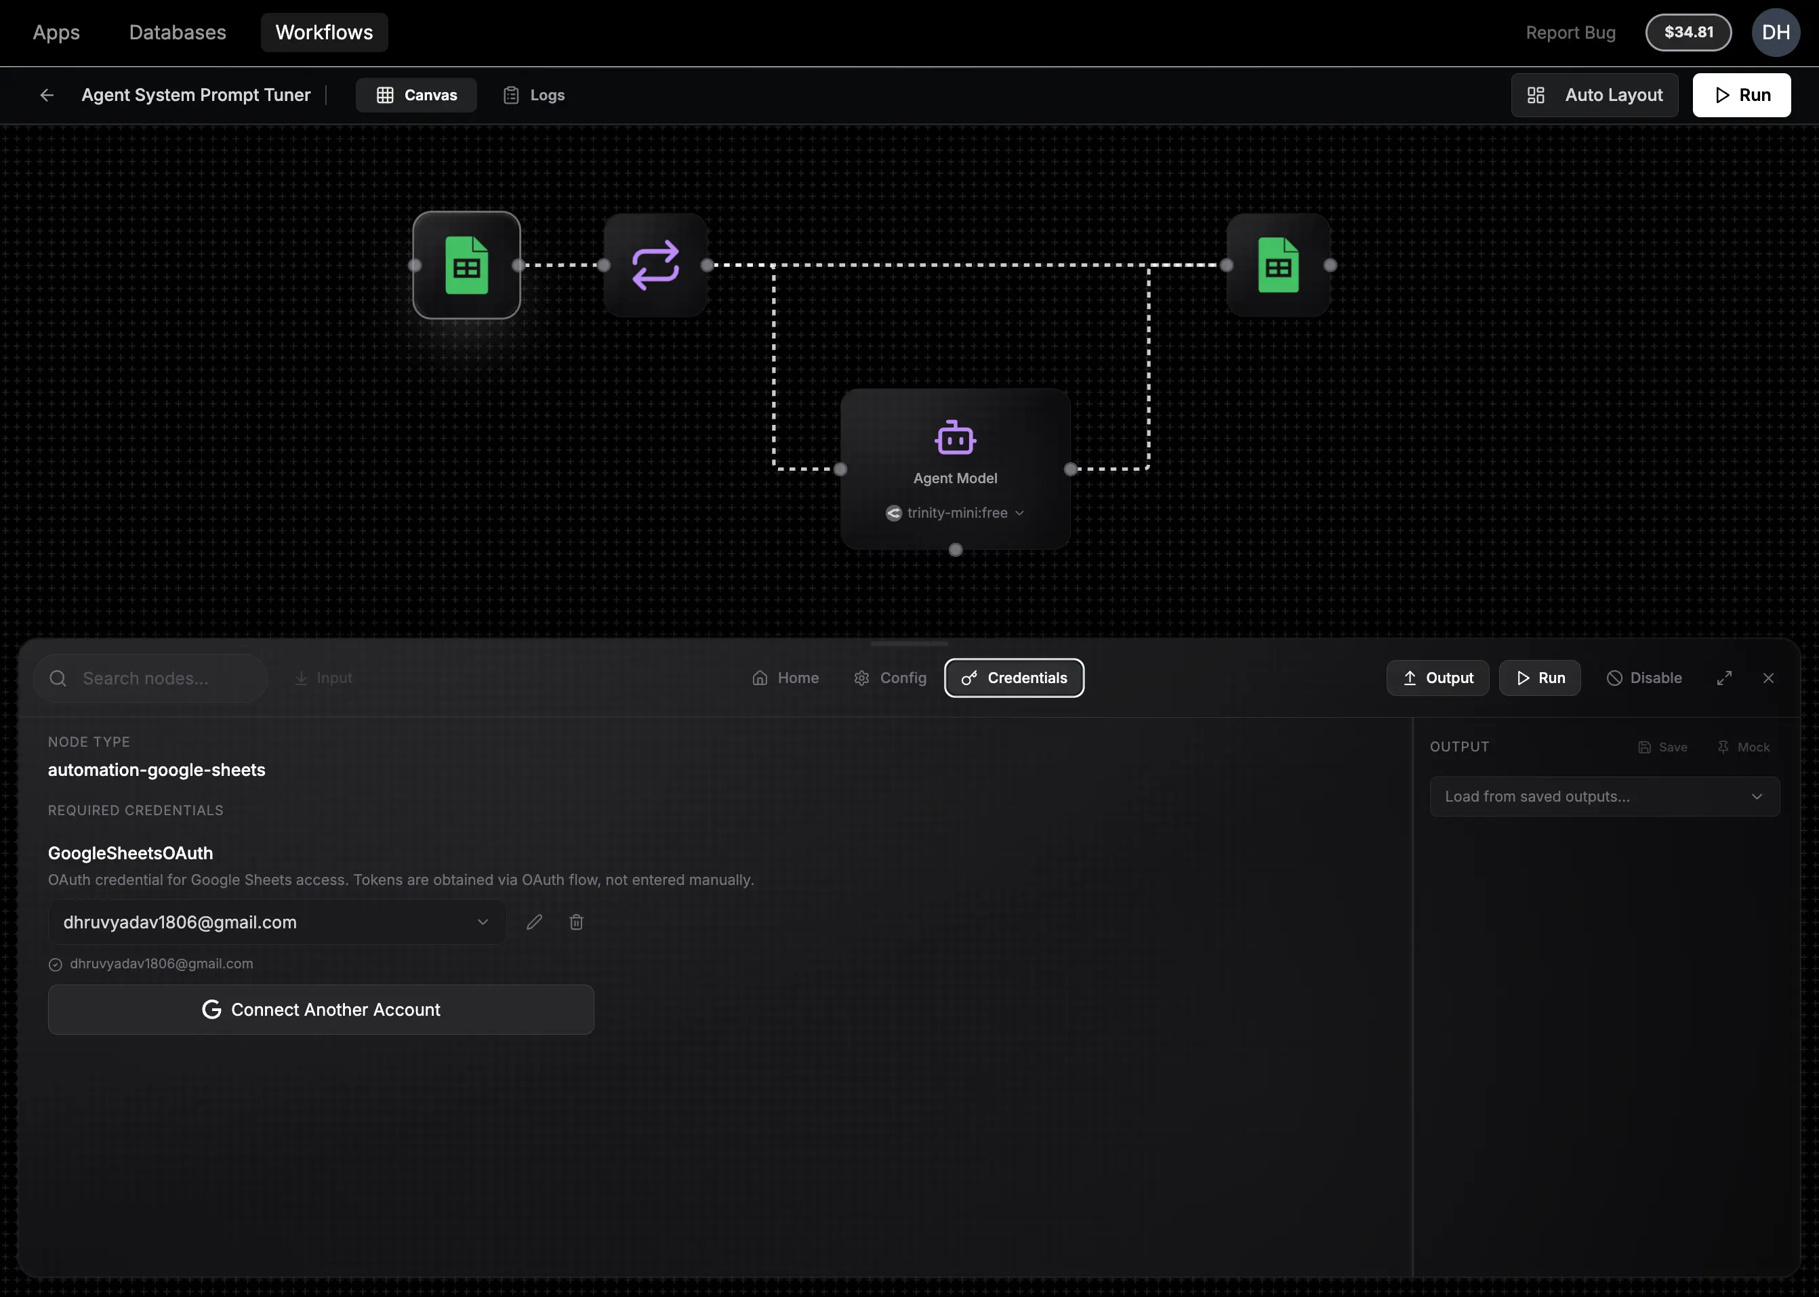Click the Google Sheets output node
1819x1297 pixels.
coord(1278,265)
